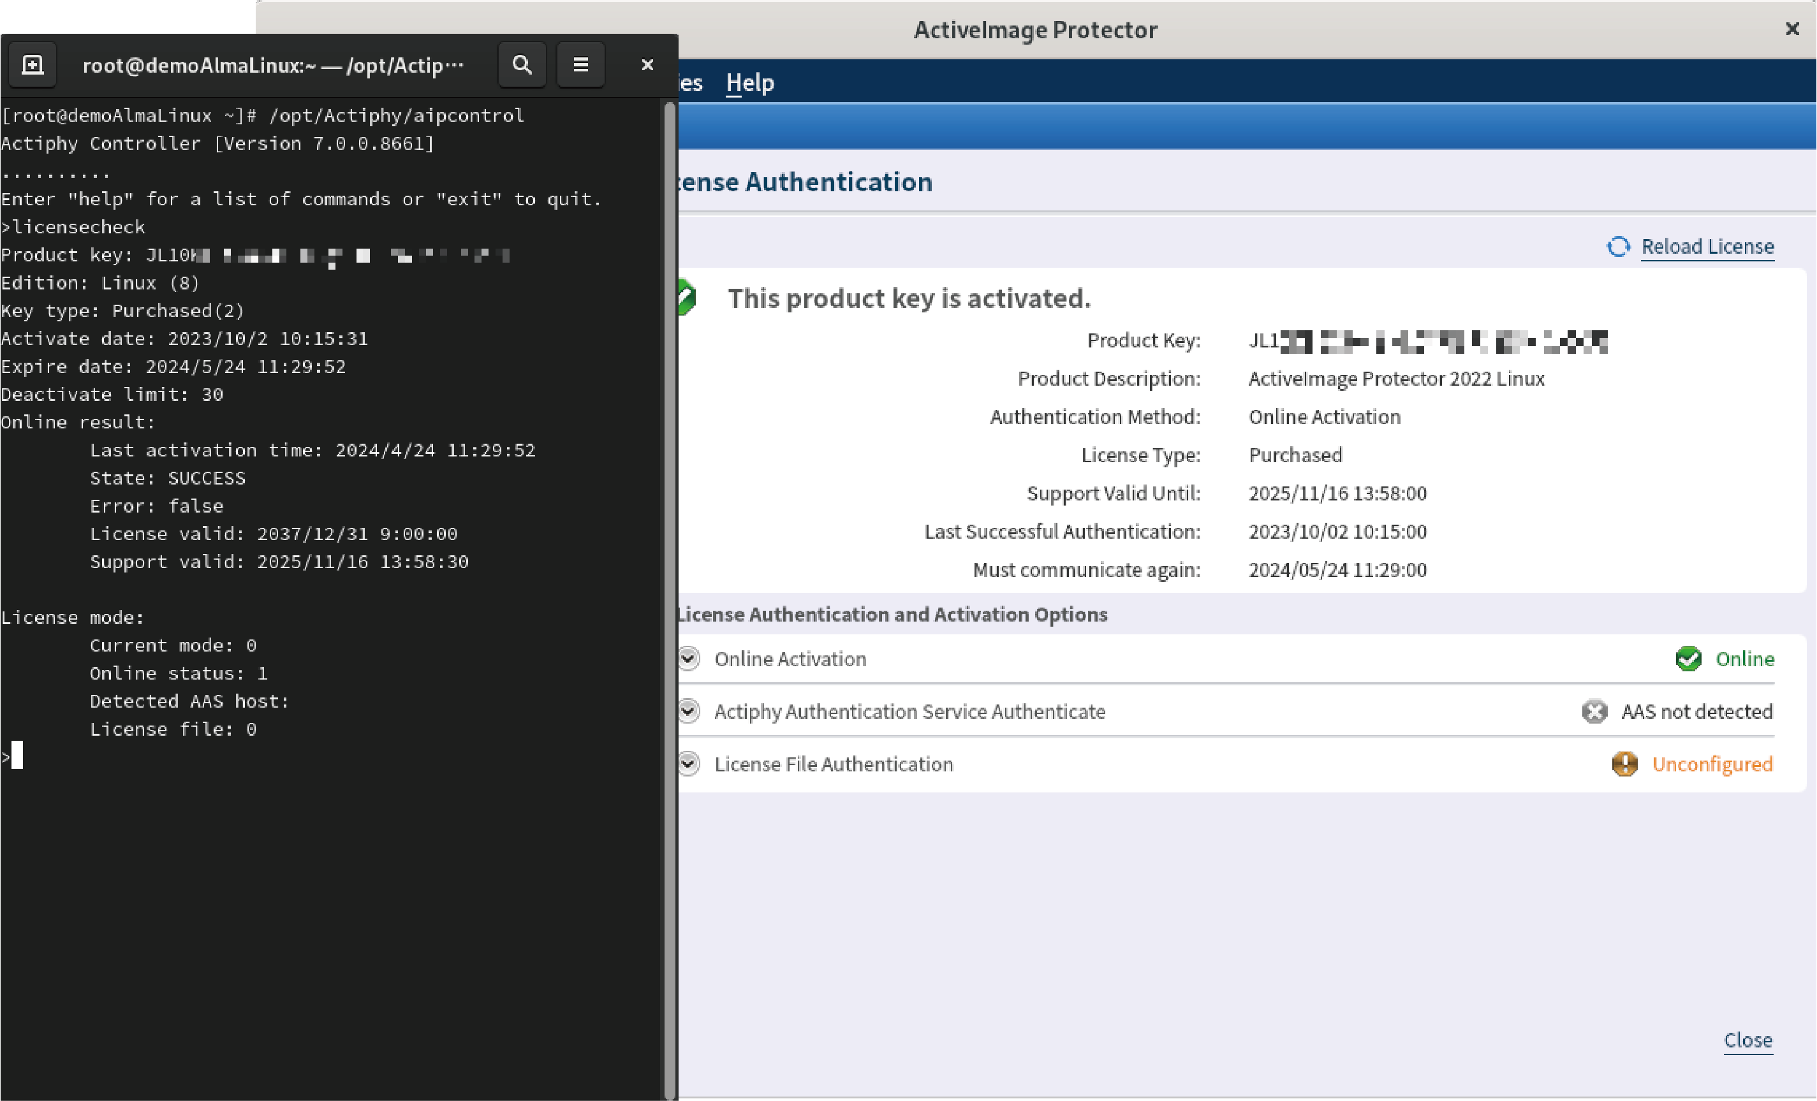Open the terminal hamburger menu
This screenshot has width=1817, height=1101.
pos(580,64)
